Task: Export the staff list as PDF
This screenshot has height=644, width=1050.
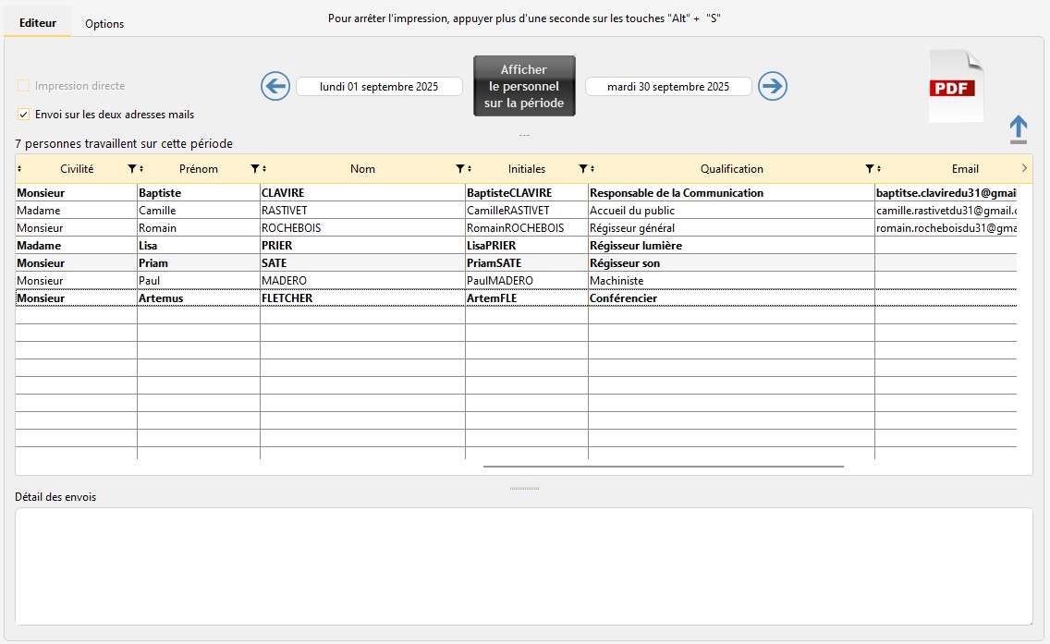Action: [x=956, y=87]
